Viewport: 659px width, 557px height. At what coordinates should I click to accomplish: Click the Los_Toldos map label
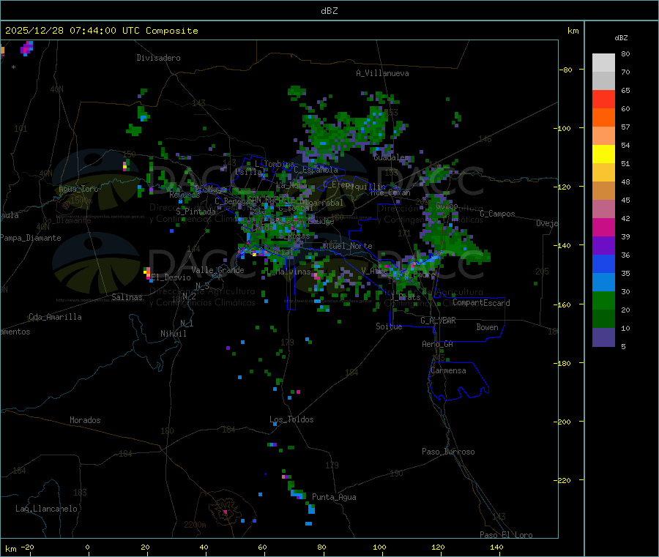291,419
